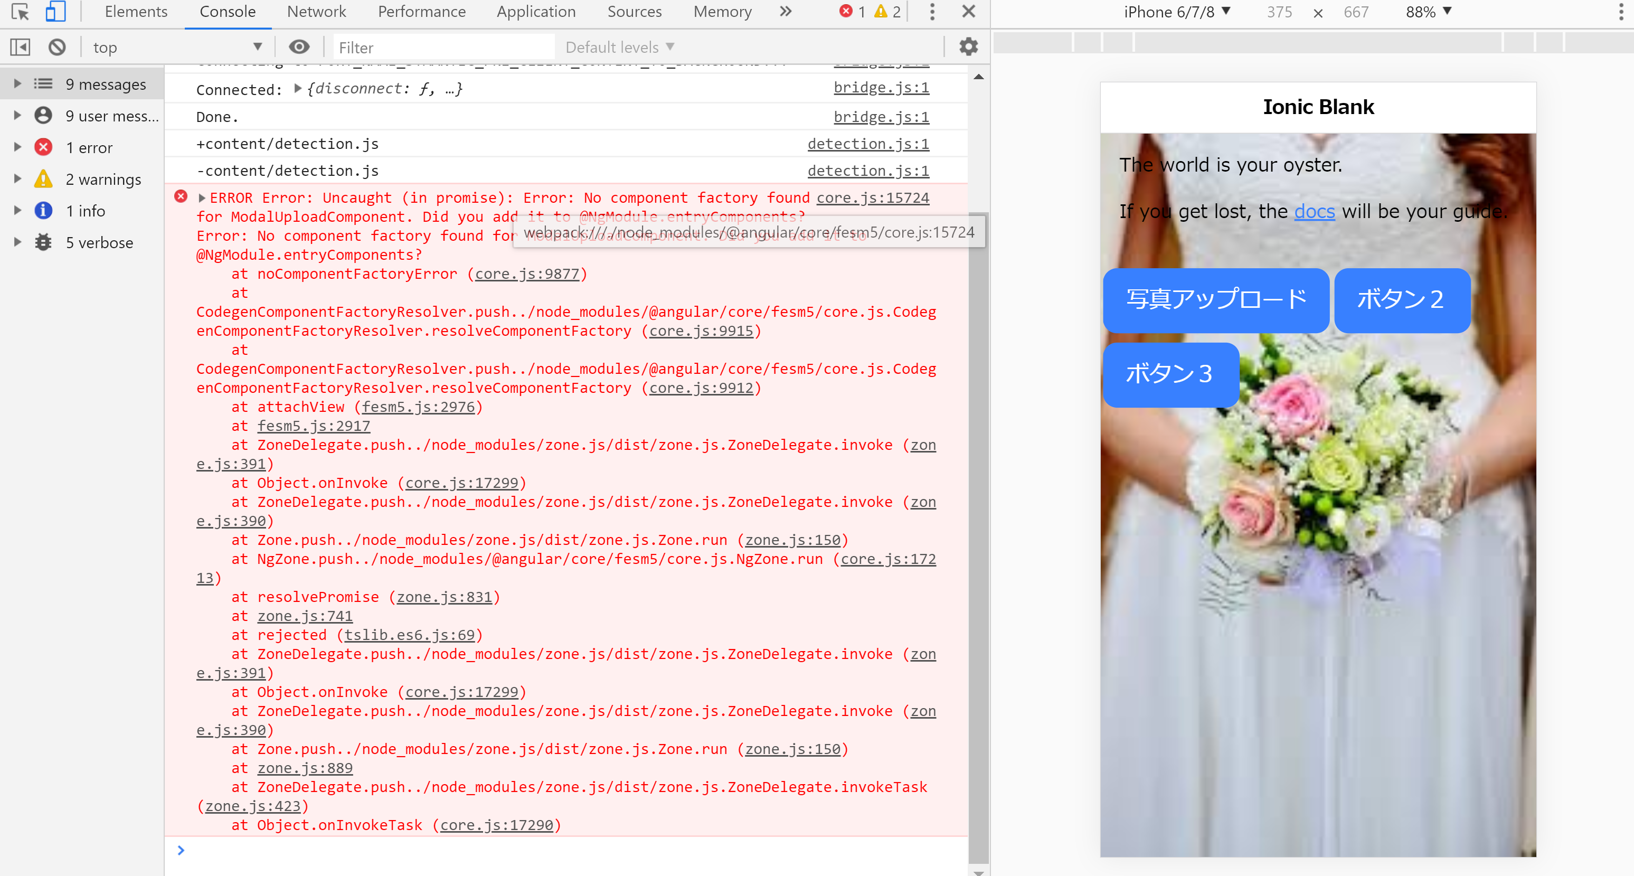
Task: Toggle the device toolbar icon
Action: pos(56,12)
